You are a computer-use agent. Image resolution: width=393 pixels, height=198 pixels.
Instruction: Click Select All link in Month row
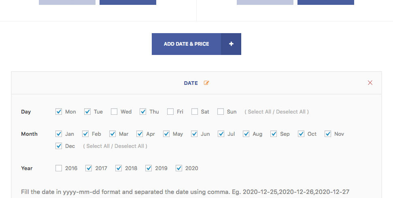(98, 146)
